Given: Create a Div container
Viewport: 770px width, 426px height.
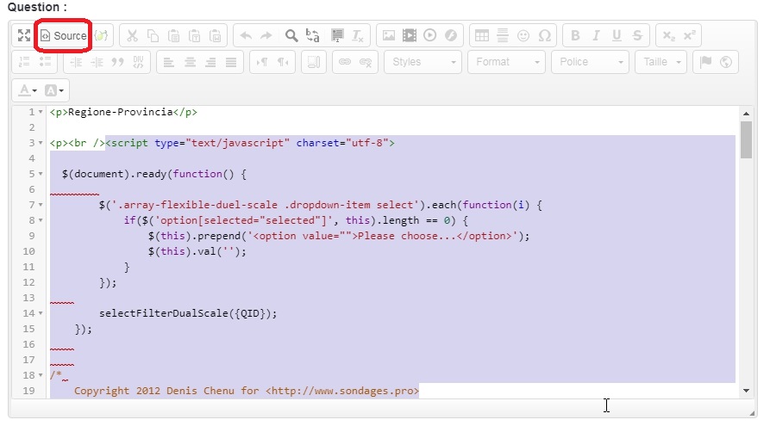Looking at the screenshot, I should (139, 62).
